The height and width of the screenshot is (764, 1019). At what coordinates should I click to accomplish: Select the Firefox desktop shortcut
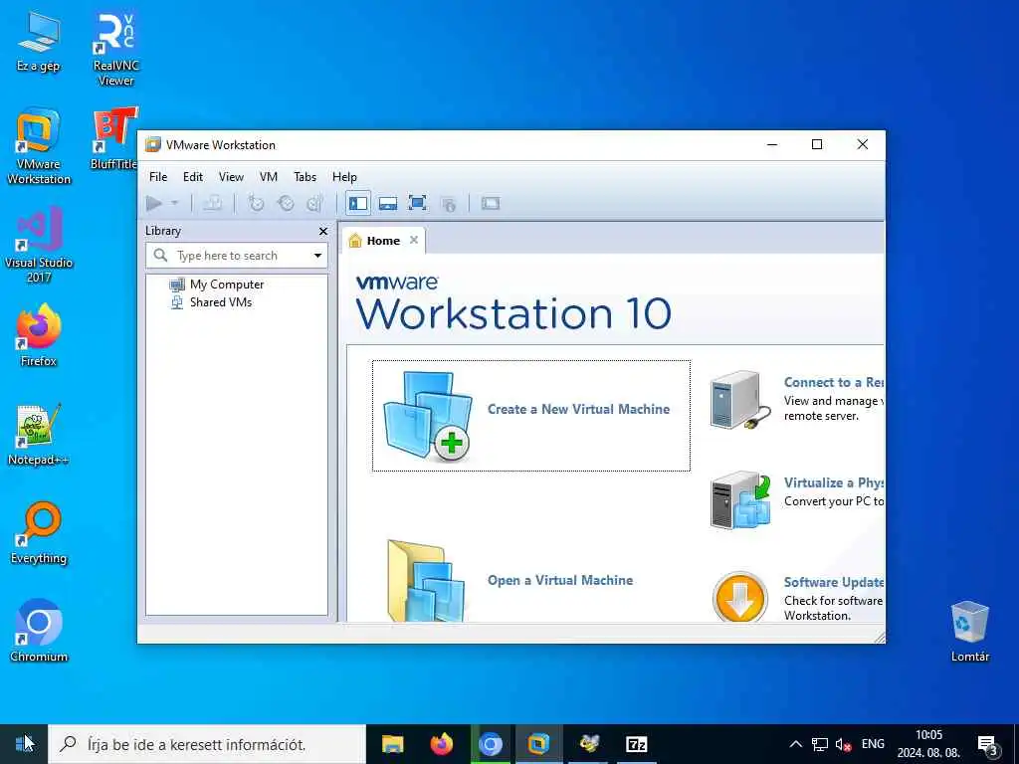[39, 336]
